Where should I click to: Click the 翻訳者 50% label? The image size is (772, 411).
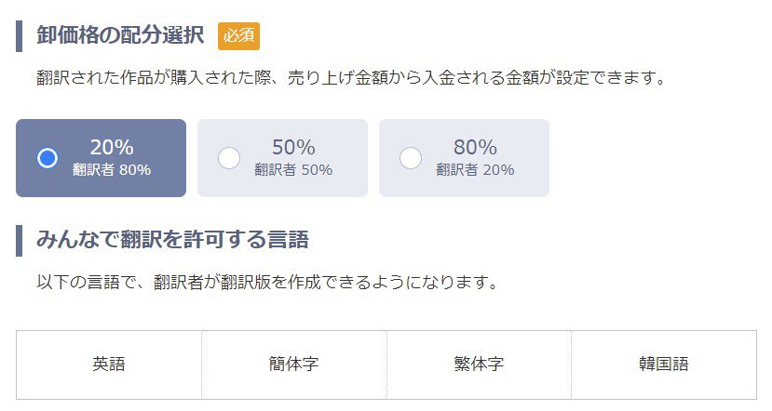tap(293, 170)
